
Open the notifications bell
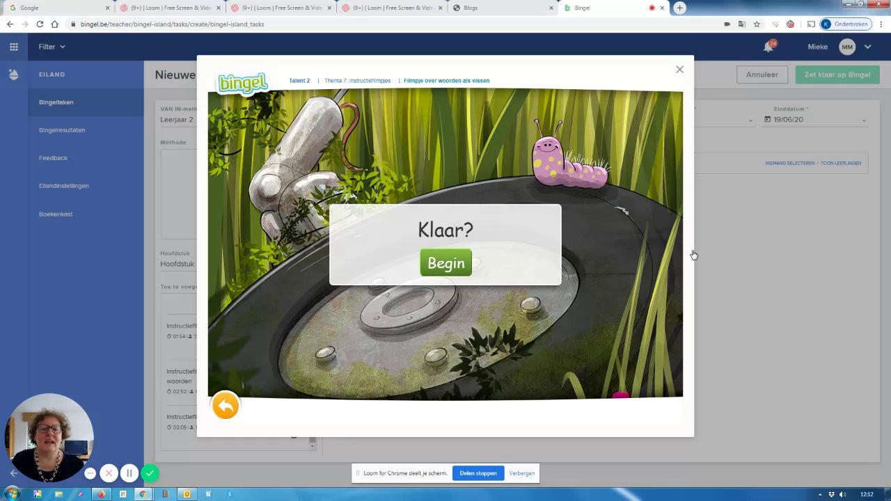tap(768, 47)
